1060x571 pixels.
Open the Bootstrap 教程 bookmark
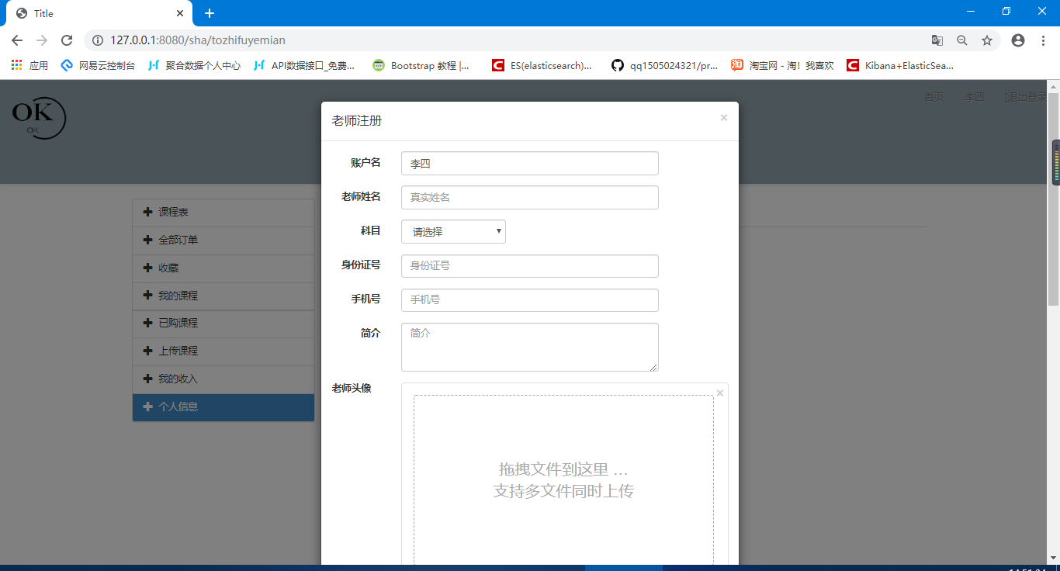tap(421, 66)
